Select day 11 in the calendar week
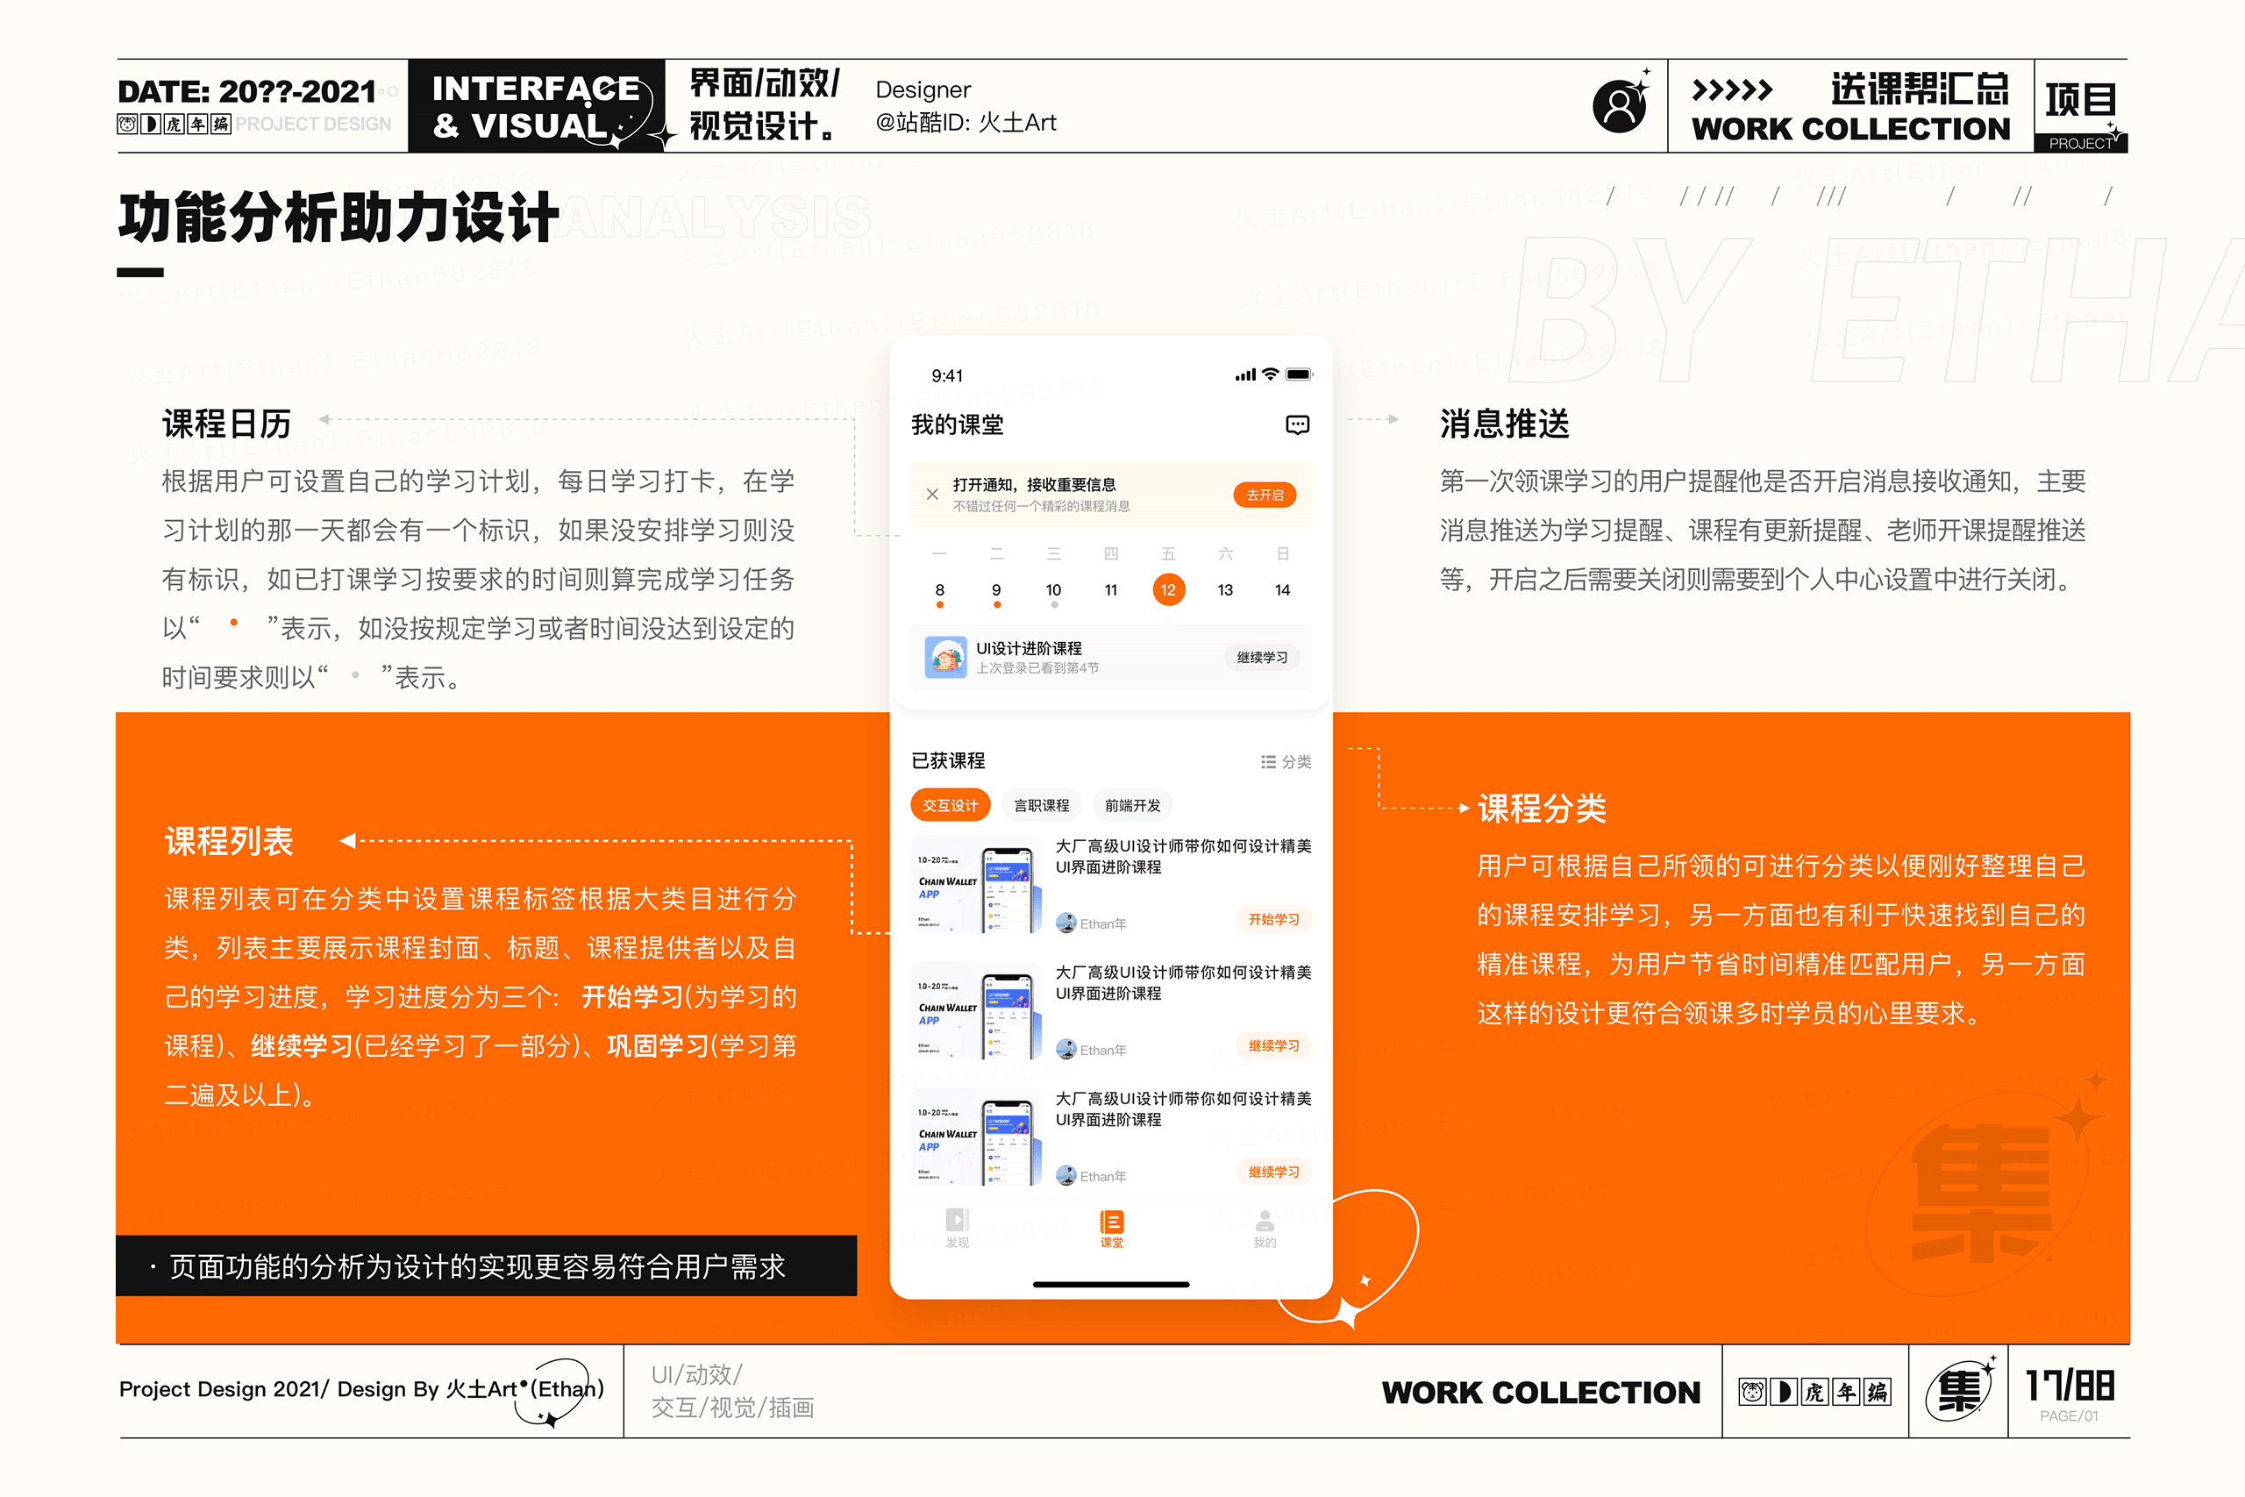This screenshot has height=1497, width=2245. [1111, 590]
